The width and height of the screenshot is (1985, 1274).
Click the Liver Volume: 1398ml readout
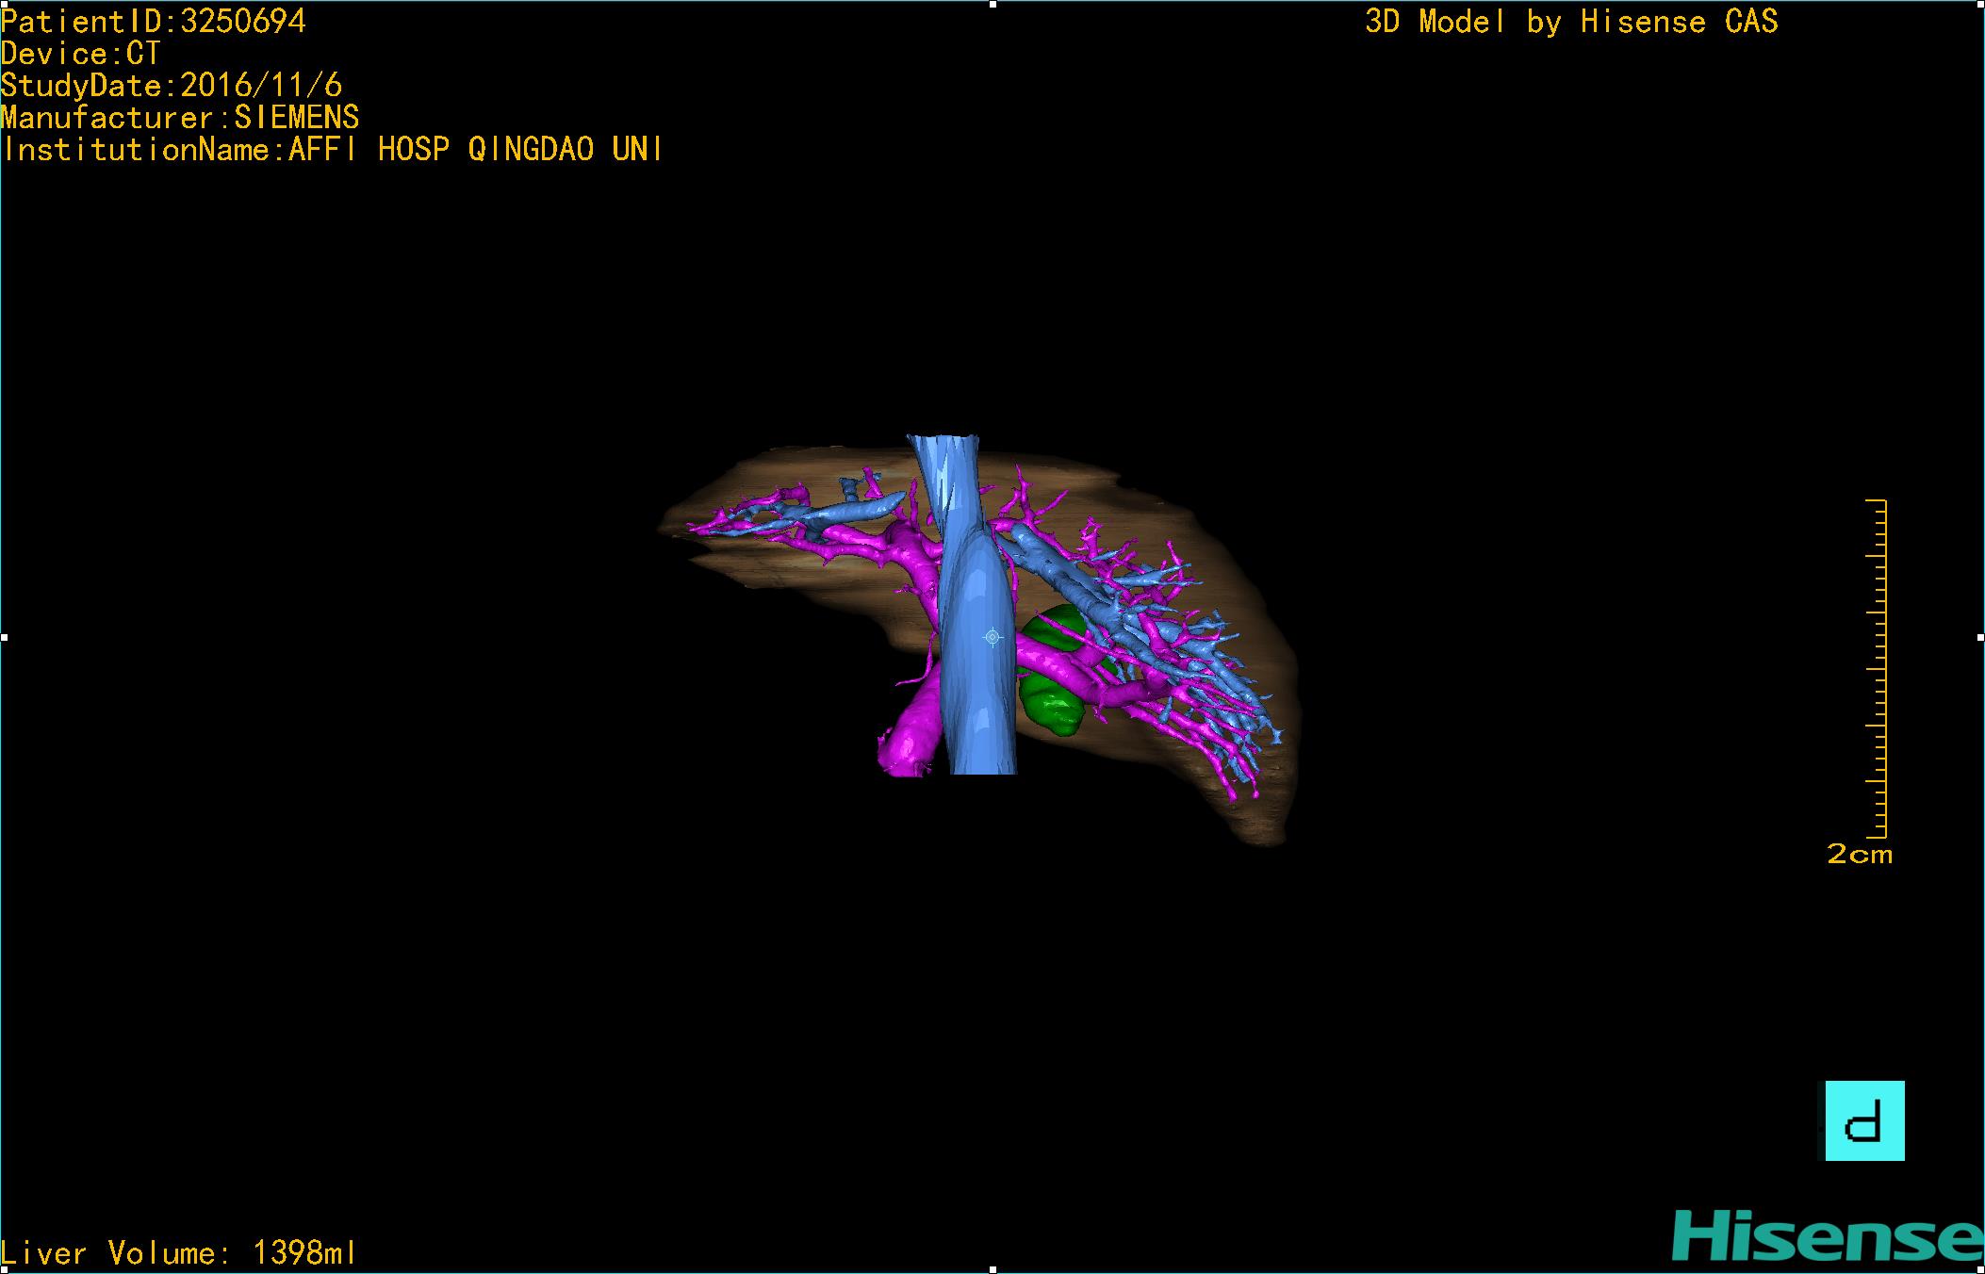tap(178, 1252)
